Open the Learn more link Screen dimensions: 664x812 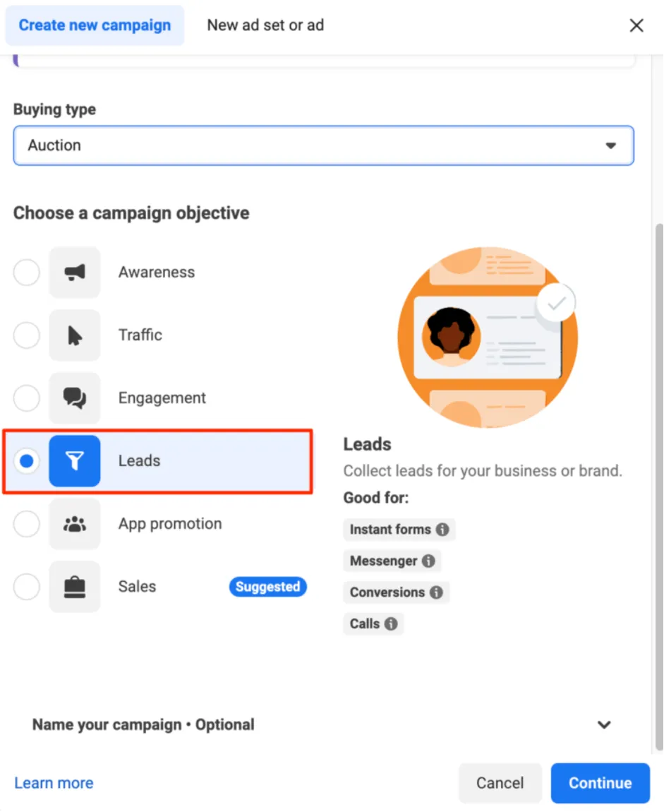click(53, 783)
